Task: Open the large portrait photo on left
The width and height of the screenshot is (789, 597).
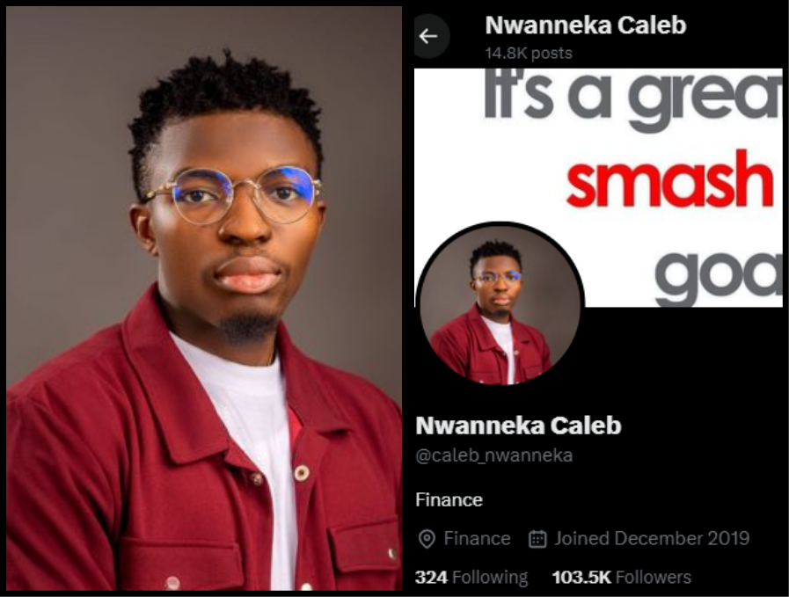Action: point(204,298)
